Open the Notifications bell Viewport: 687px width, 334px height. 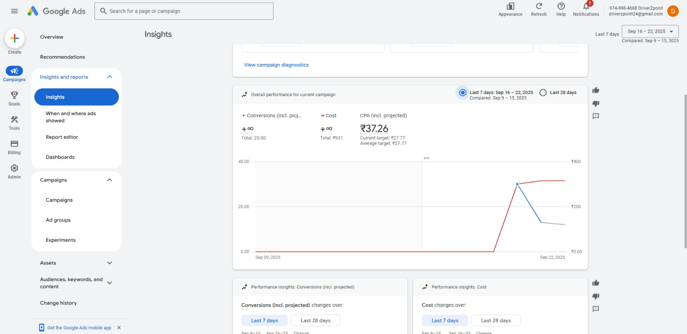pos(586,6)
